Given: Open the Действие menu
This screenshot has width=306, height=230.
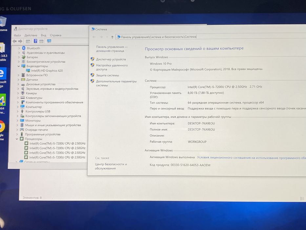Looking at the screenshot, I should pyautogui.click(x=31, y=35).
